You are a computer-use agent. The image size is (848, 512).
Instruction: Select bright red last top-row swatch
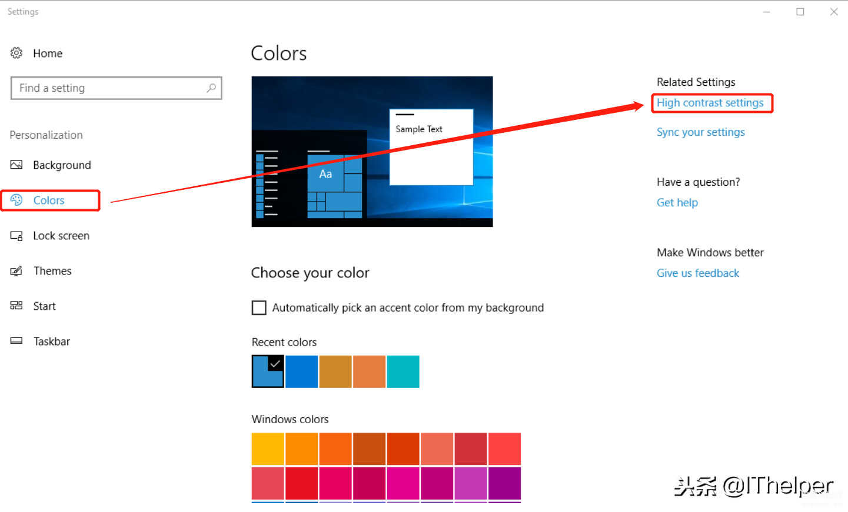coord(504,449)
